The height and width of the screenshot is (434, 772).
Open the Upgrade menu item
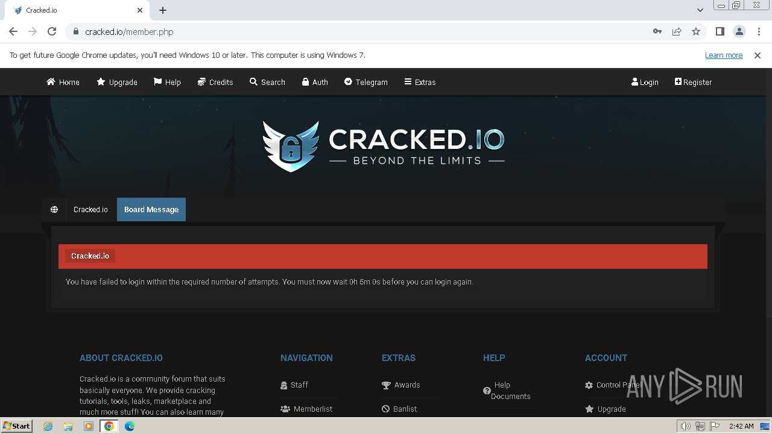117,82
